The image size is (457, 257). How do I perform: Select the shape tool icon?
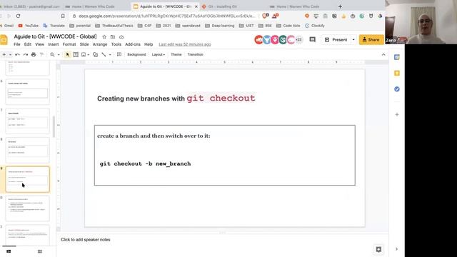coord(95,54)
